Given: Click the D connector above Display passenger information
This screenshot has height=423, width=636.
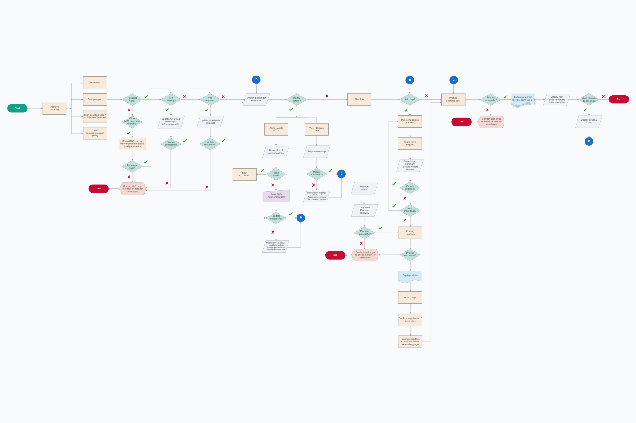Looking at the screenshot, I should (x=256, y=80).
